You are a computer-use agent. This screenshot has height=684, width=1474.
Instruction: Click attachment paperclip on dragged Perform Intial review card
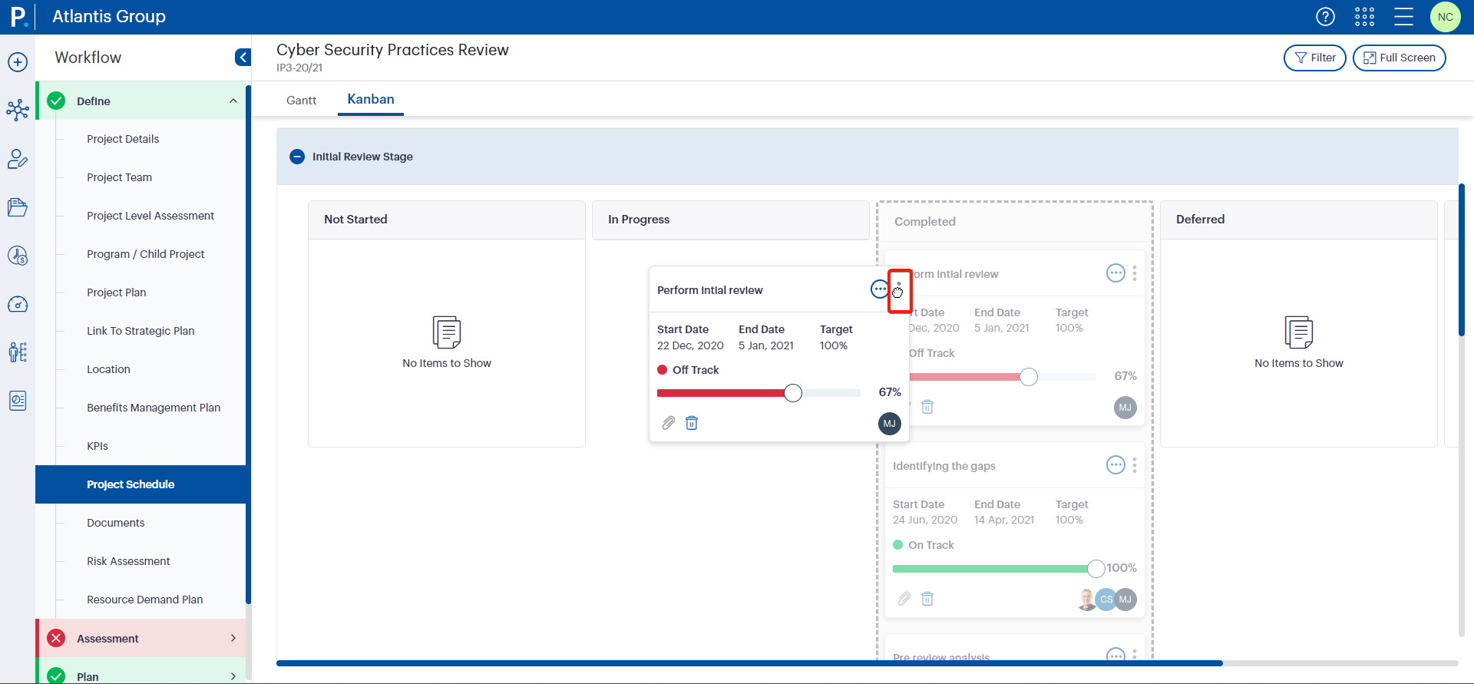click(669, 423)
